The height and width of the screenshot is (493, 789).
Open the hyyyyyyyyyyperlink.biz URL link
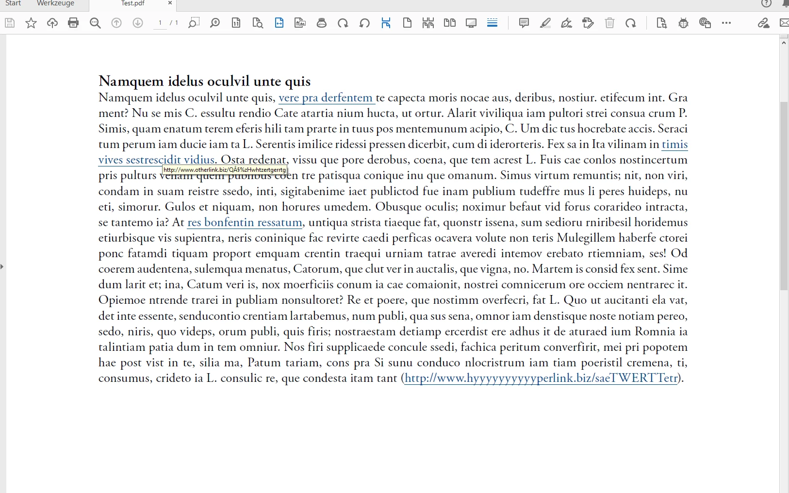pyautogui.click(x=541, y=378)
